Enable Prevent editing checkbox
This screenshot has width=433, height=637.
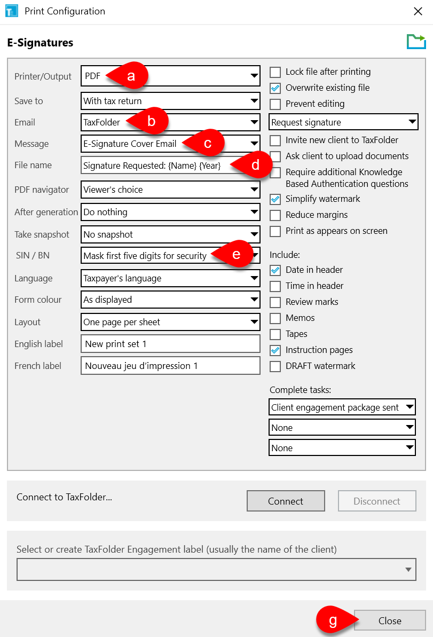[x=275, y=105]
